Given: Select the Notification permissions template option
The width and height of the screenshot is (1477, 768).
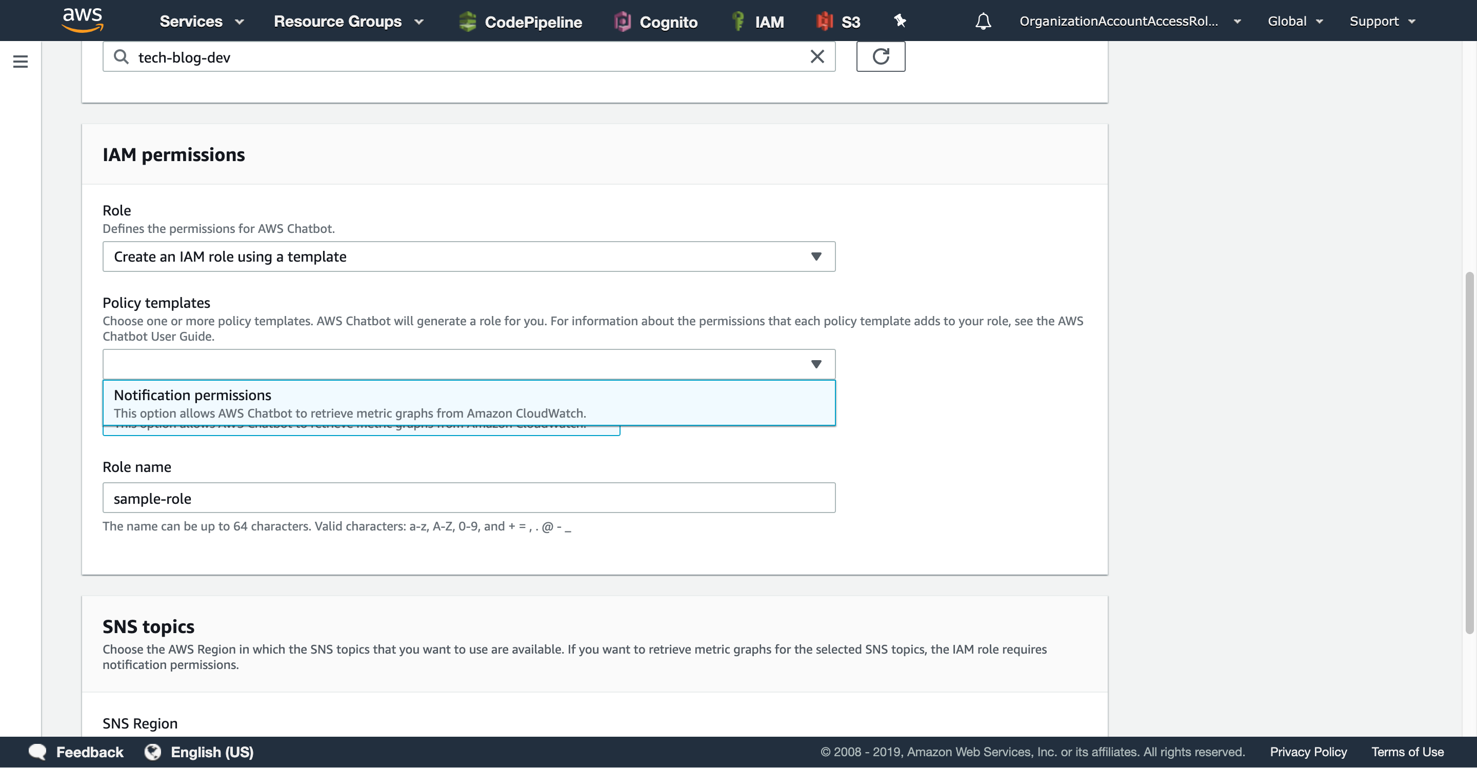Looking at the screenshot, I should click(469, 403).
